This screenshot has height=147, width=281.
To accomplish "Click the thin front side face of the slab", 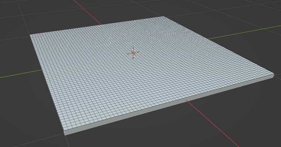I will [169, 104].
